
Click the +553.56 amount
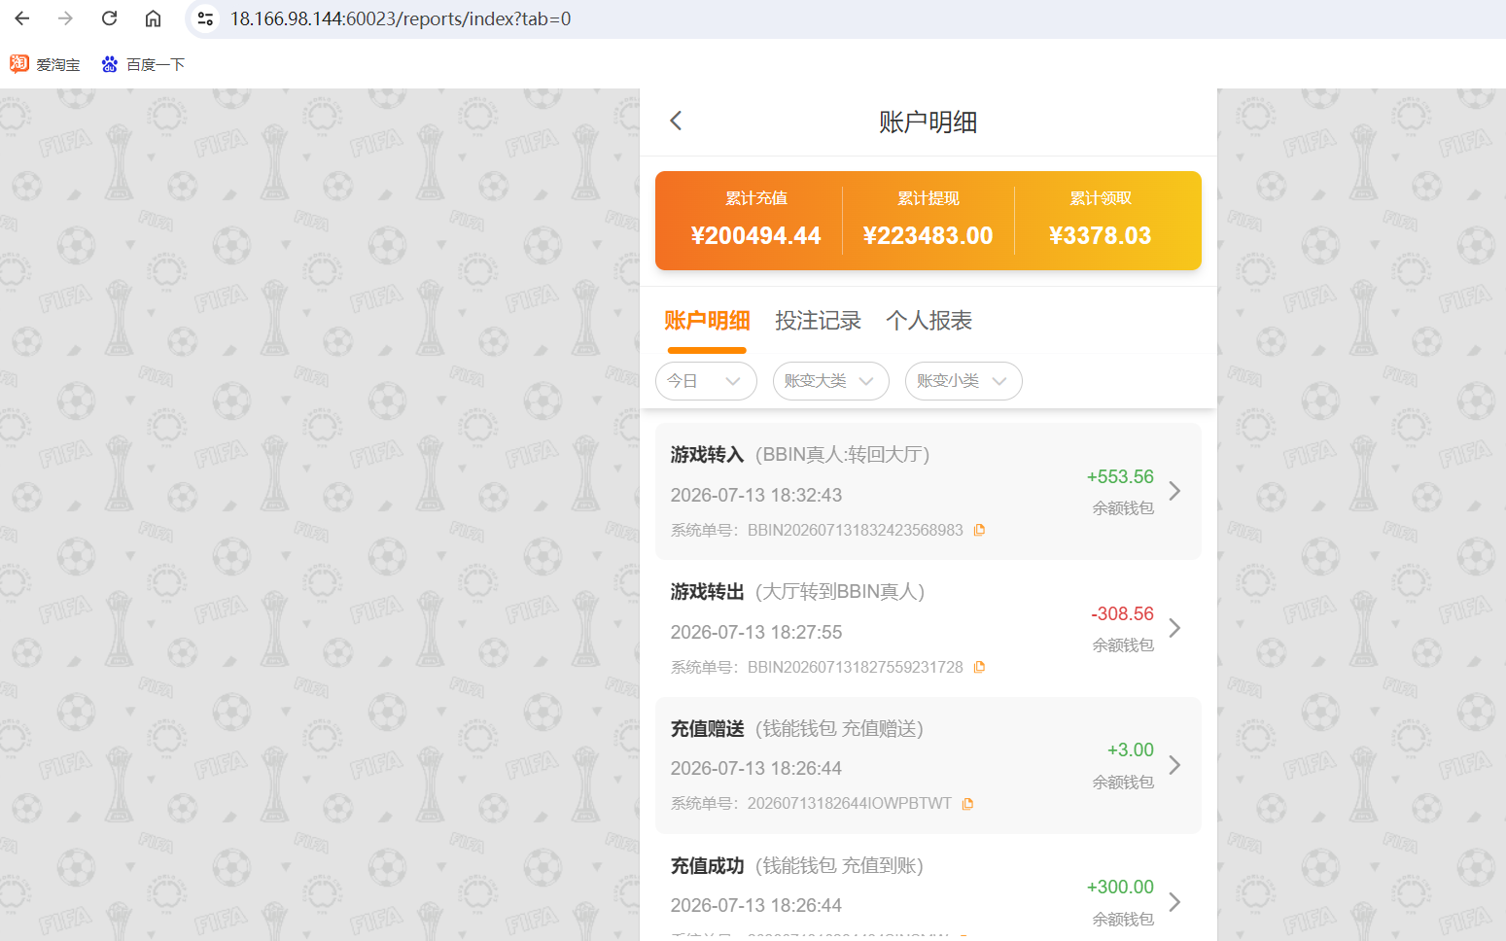point(1120,476)
